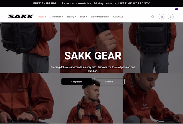This screenshot has width=183, height=124.
Task: Click the outlined Explore button
Action: point(109,82)
